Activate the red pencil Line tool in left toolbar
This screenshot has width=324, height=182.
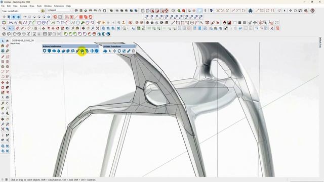(x=3, y=57)
